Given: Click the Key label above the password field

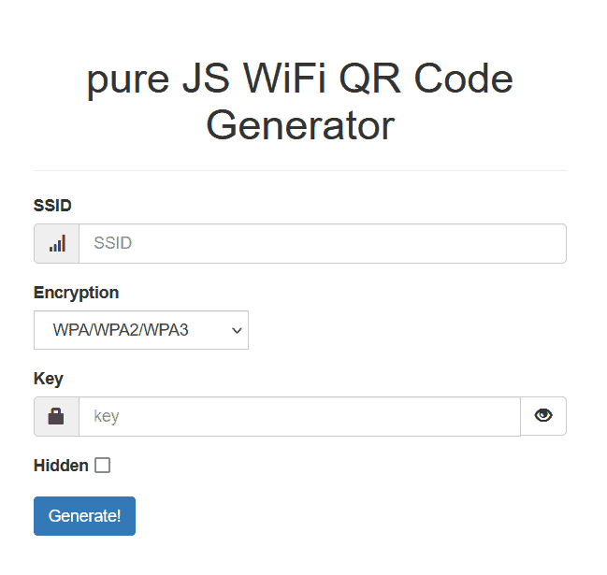Looking at the screenshot, I should [x=49, y=379].
